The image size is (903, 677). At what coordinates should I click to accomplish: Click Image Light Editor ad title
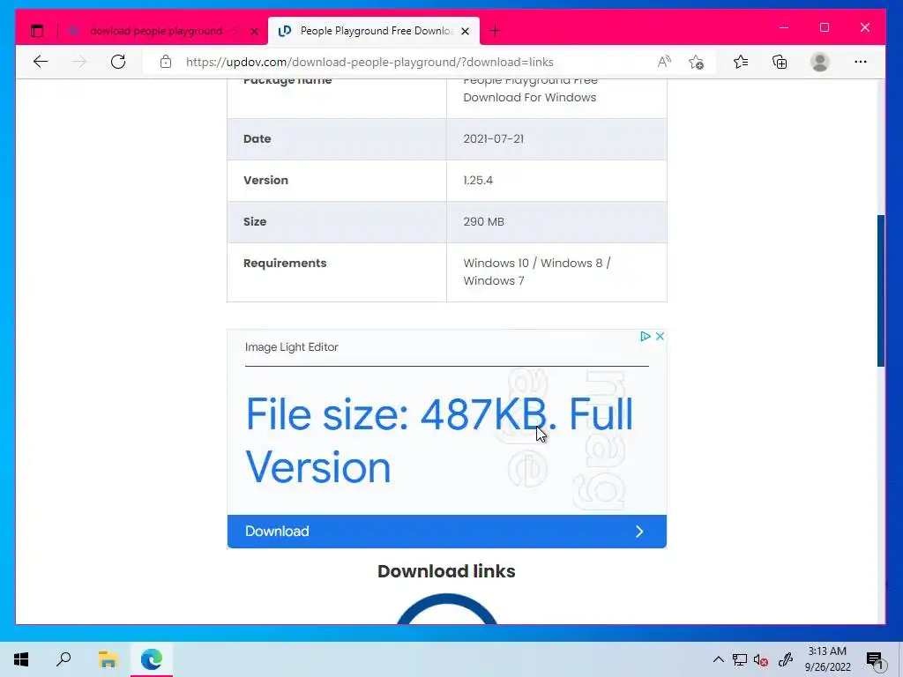[x=291, y=347]
